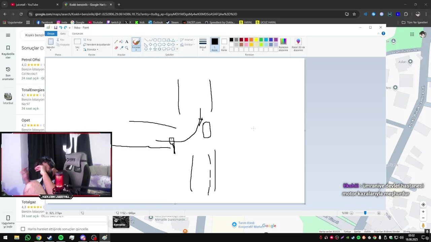Select 2. Renk secondary color box
Image resolution: width=431 pixels, height=242 pixels.
[x=224, y=44]
